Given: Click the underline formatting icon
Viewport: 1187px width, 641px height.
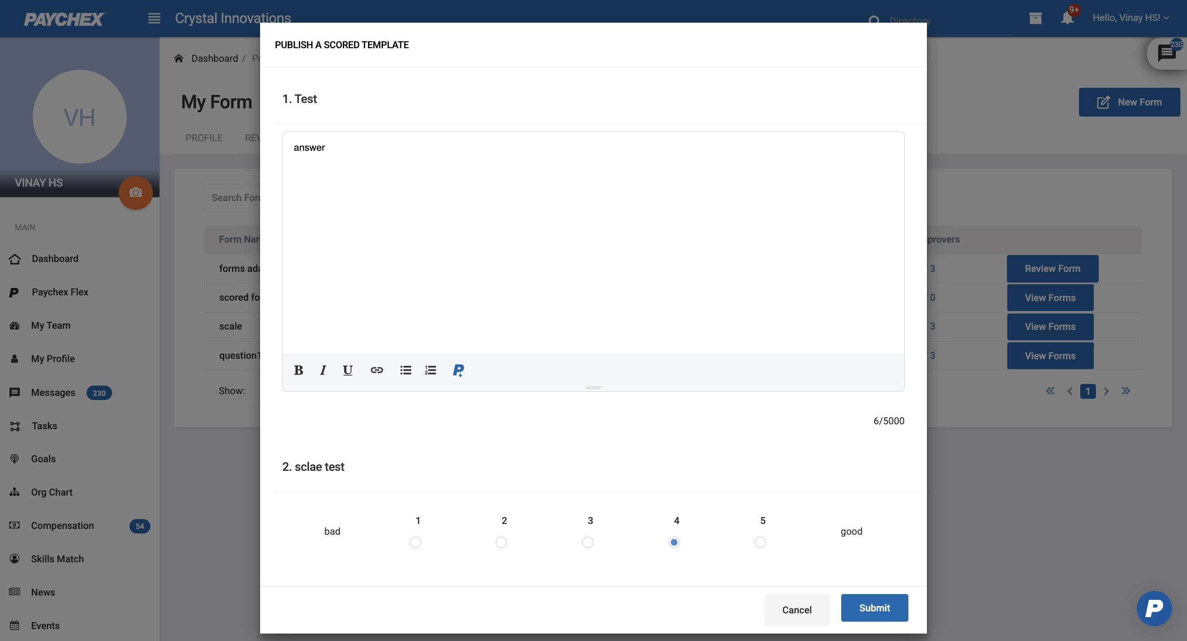Looking at the screenshot, I should coord(347,370).
